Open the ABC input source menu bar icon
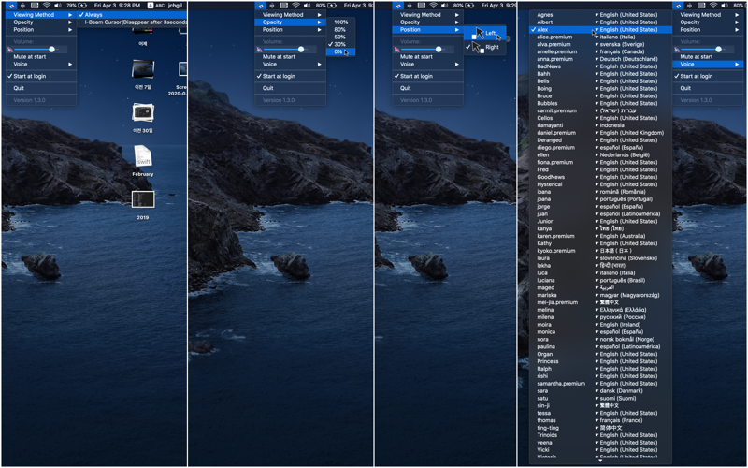Image resolution: width=748 pixels, height=468 pixels. [156, 6]
